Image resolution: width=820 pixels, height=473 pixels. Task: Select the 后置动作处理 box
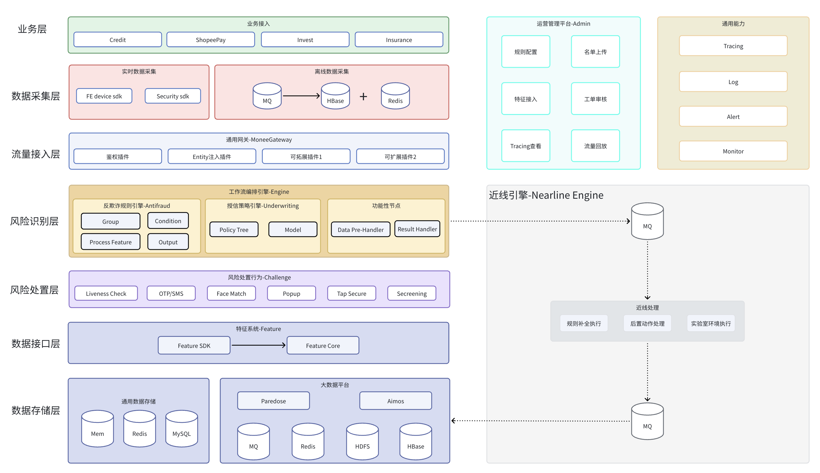pyautogui.click(x=647, y=323)
